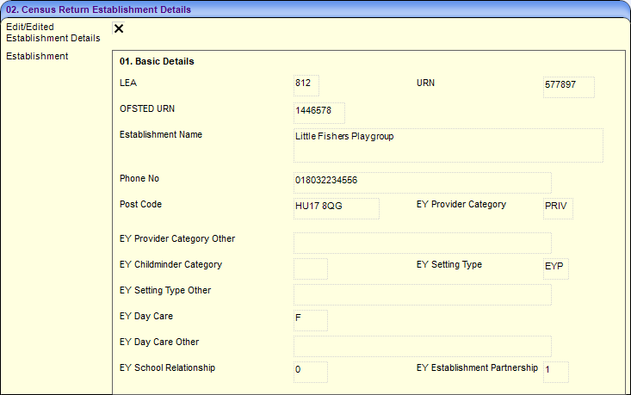Click the EY Day Care field
Screen dimensions: 631x395
pyautogui.click(x=310, y=319)
